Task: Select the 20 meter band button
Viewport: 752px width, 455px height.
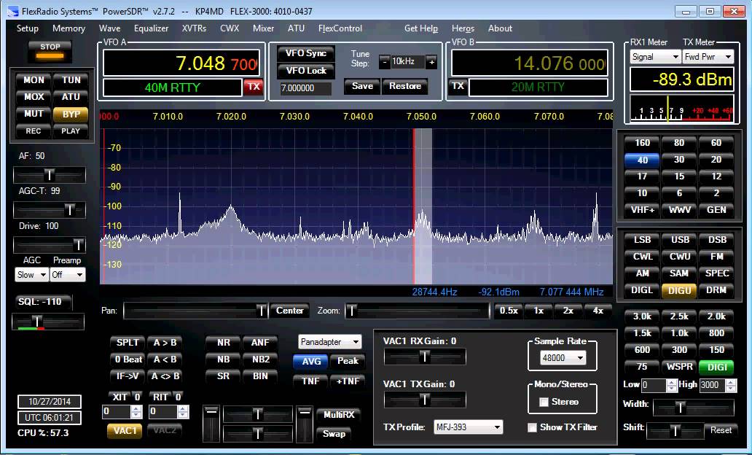Action: pyautogui.click(x=716, y=160)
